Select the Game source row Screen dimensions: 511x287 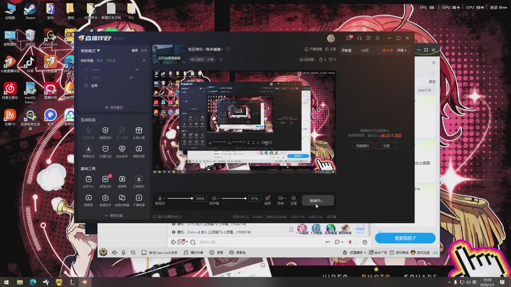pyautogui.click(x=113, y=70)
